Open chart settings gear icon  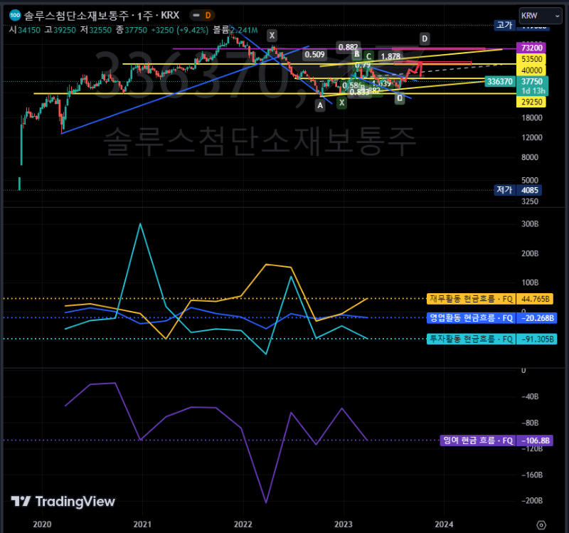tap(541, 524)
